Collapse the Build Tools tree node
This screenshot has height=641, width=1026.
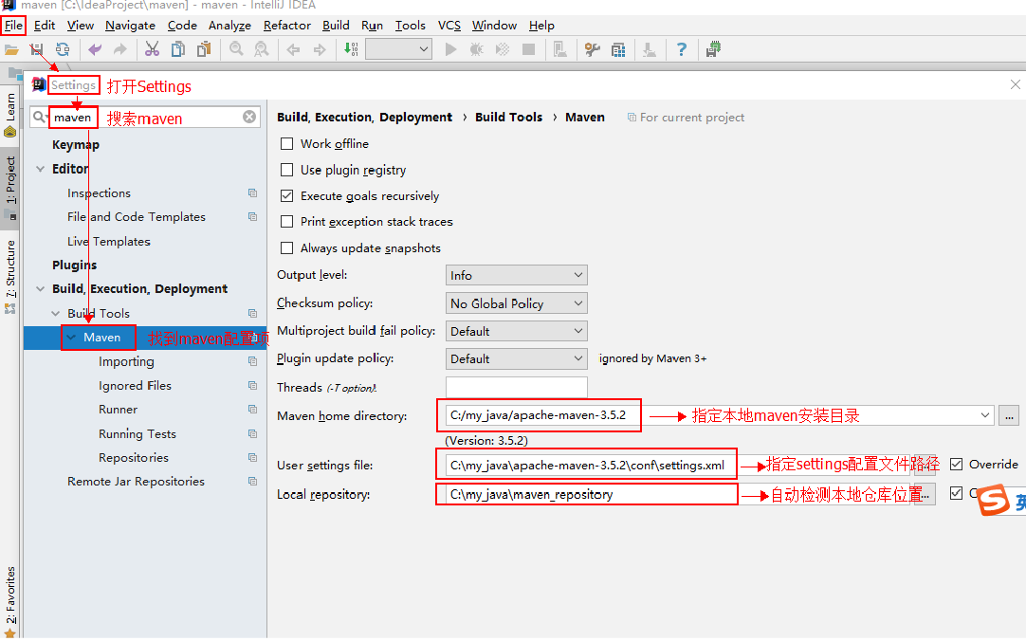tap(56, 313)
